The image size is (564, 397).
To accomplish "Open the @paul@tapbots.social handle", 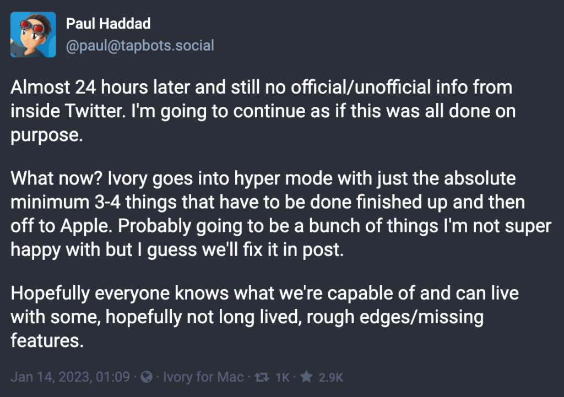I will (140, 46).
